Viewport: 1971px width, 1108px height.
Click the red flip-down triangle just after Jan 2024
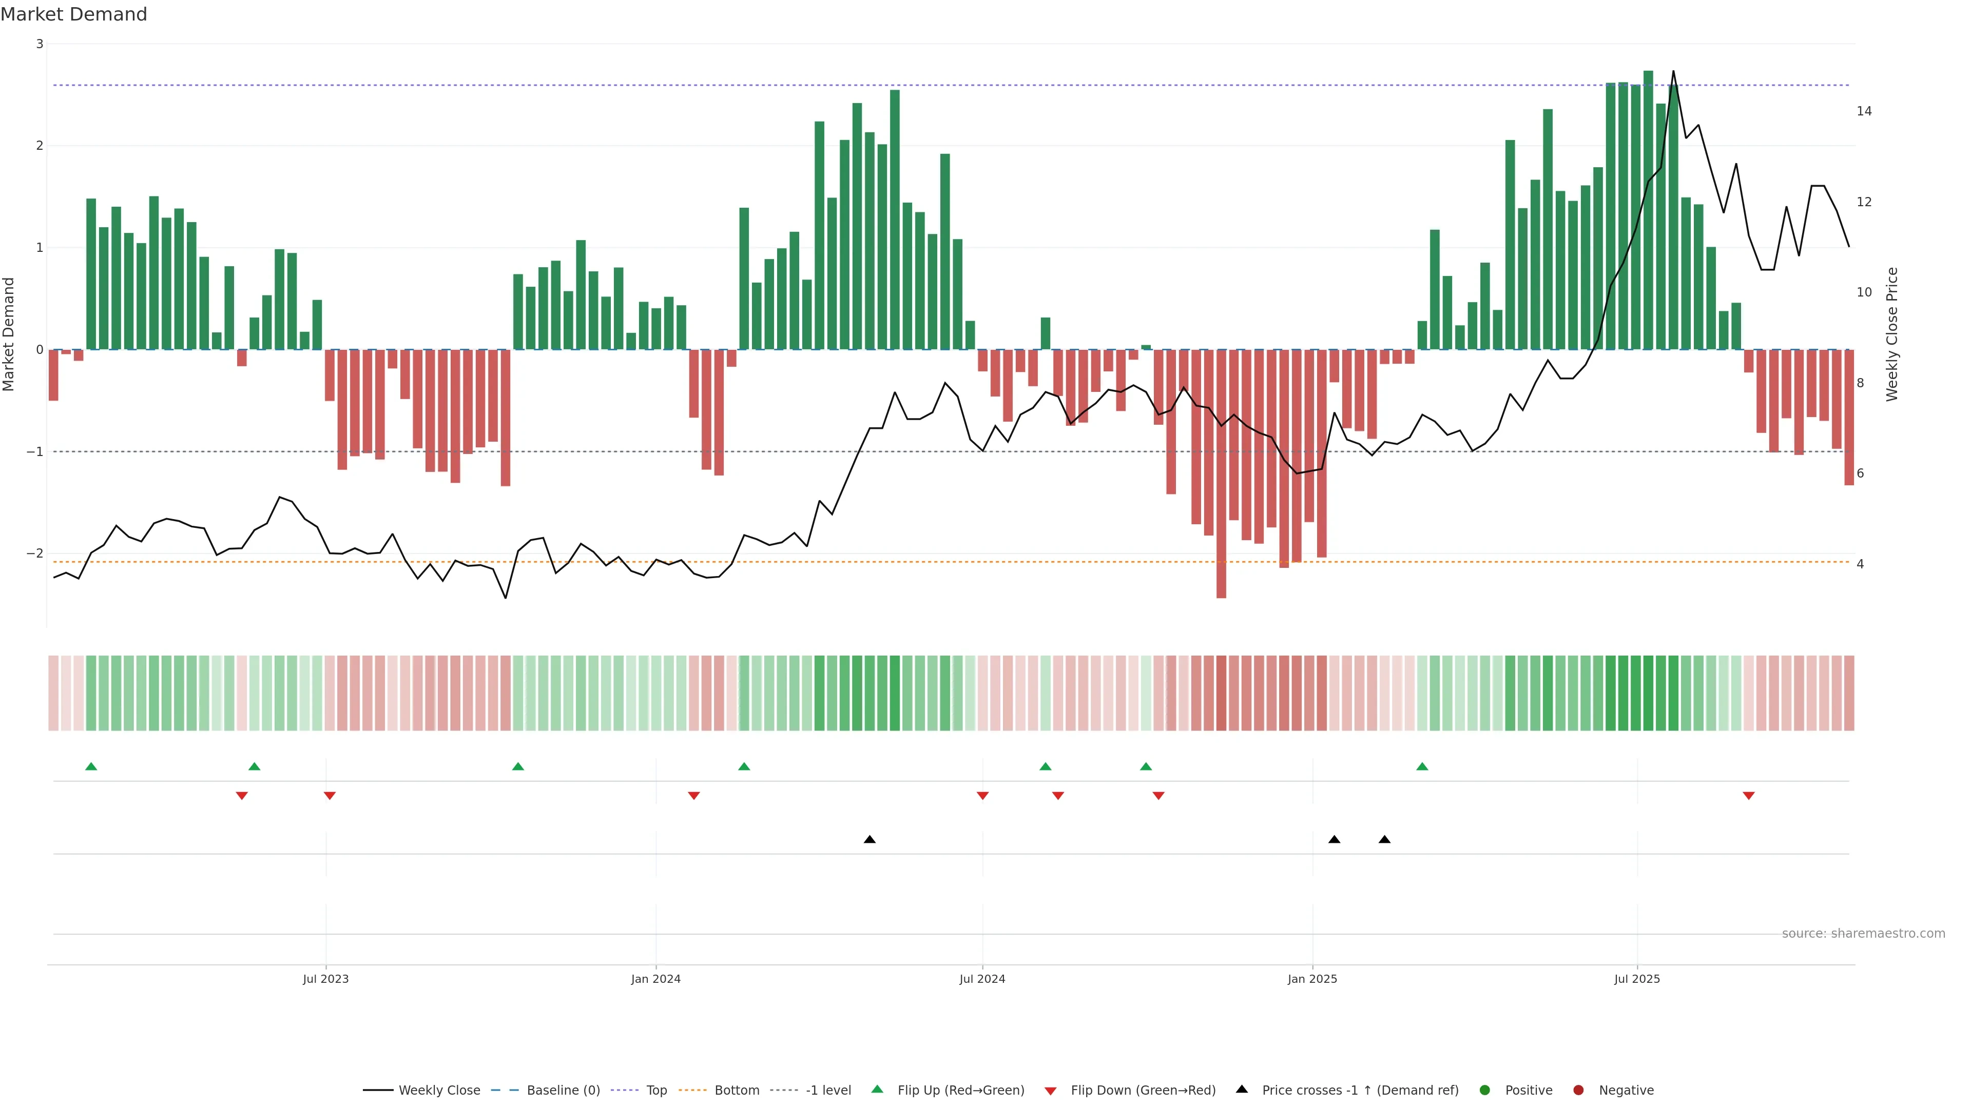694,795
